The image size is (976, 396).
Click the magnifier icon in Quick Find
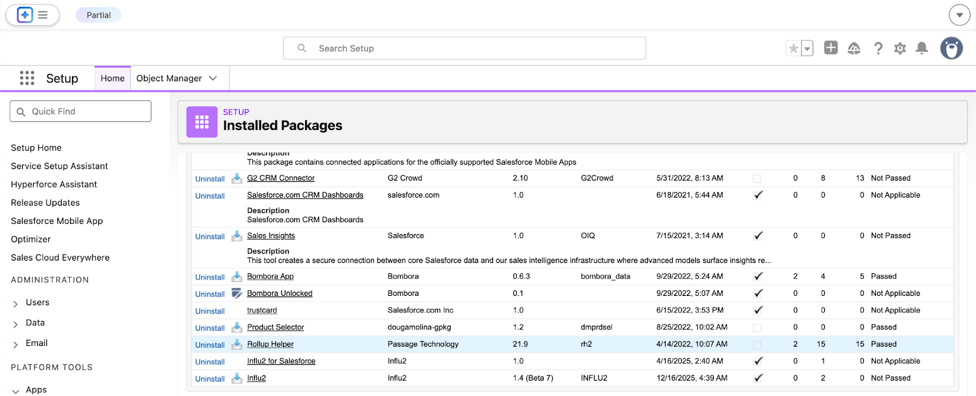click(21, 112)
